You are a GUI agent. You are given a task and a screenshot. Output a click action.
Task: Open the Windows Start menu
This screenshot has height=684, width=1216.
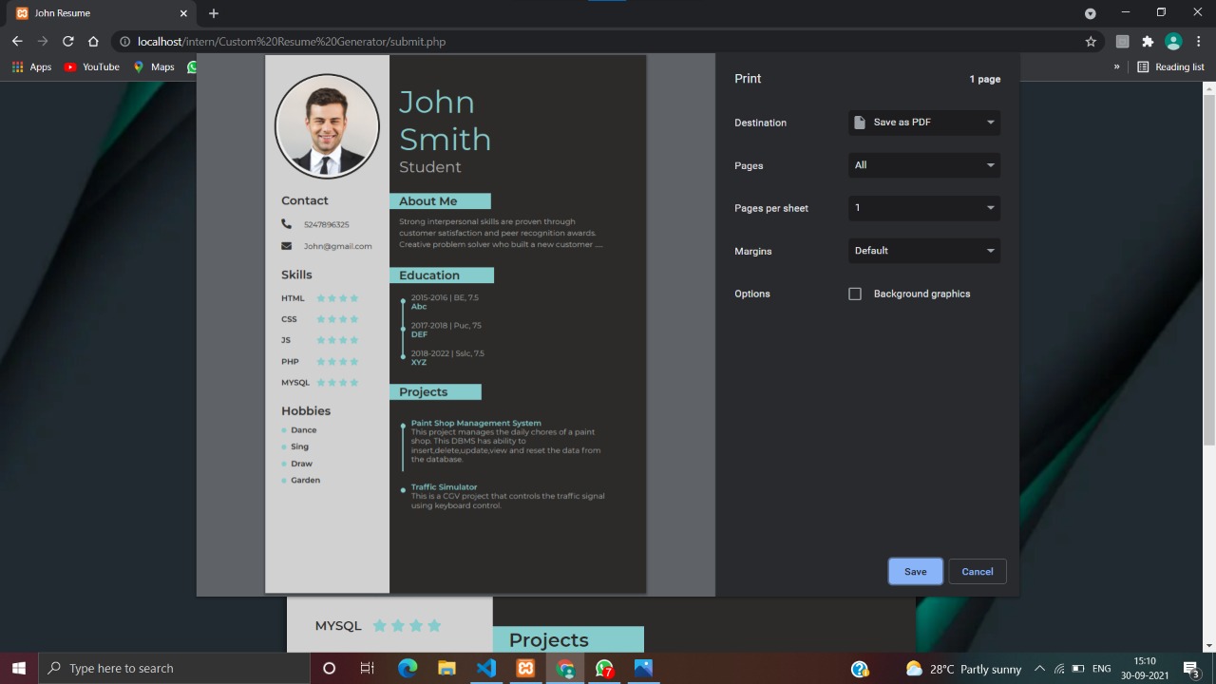(x=19, y=669)
